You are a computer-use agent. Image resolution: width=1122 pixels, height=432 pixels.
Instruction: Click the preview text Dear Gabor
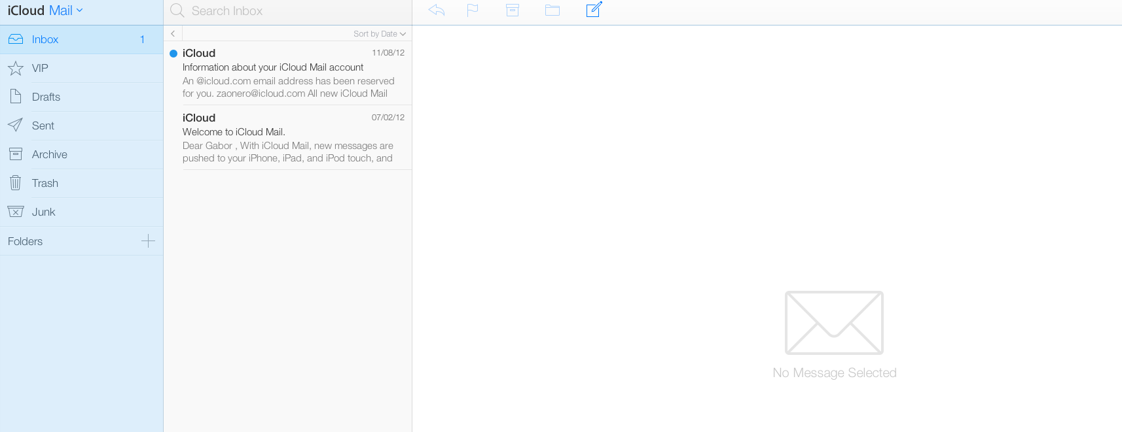coord(288,152)
